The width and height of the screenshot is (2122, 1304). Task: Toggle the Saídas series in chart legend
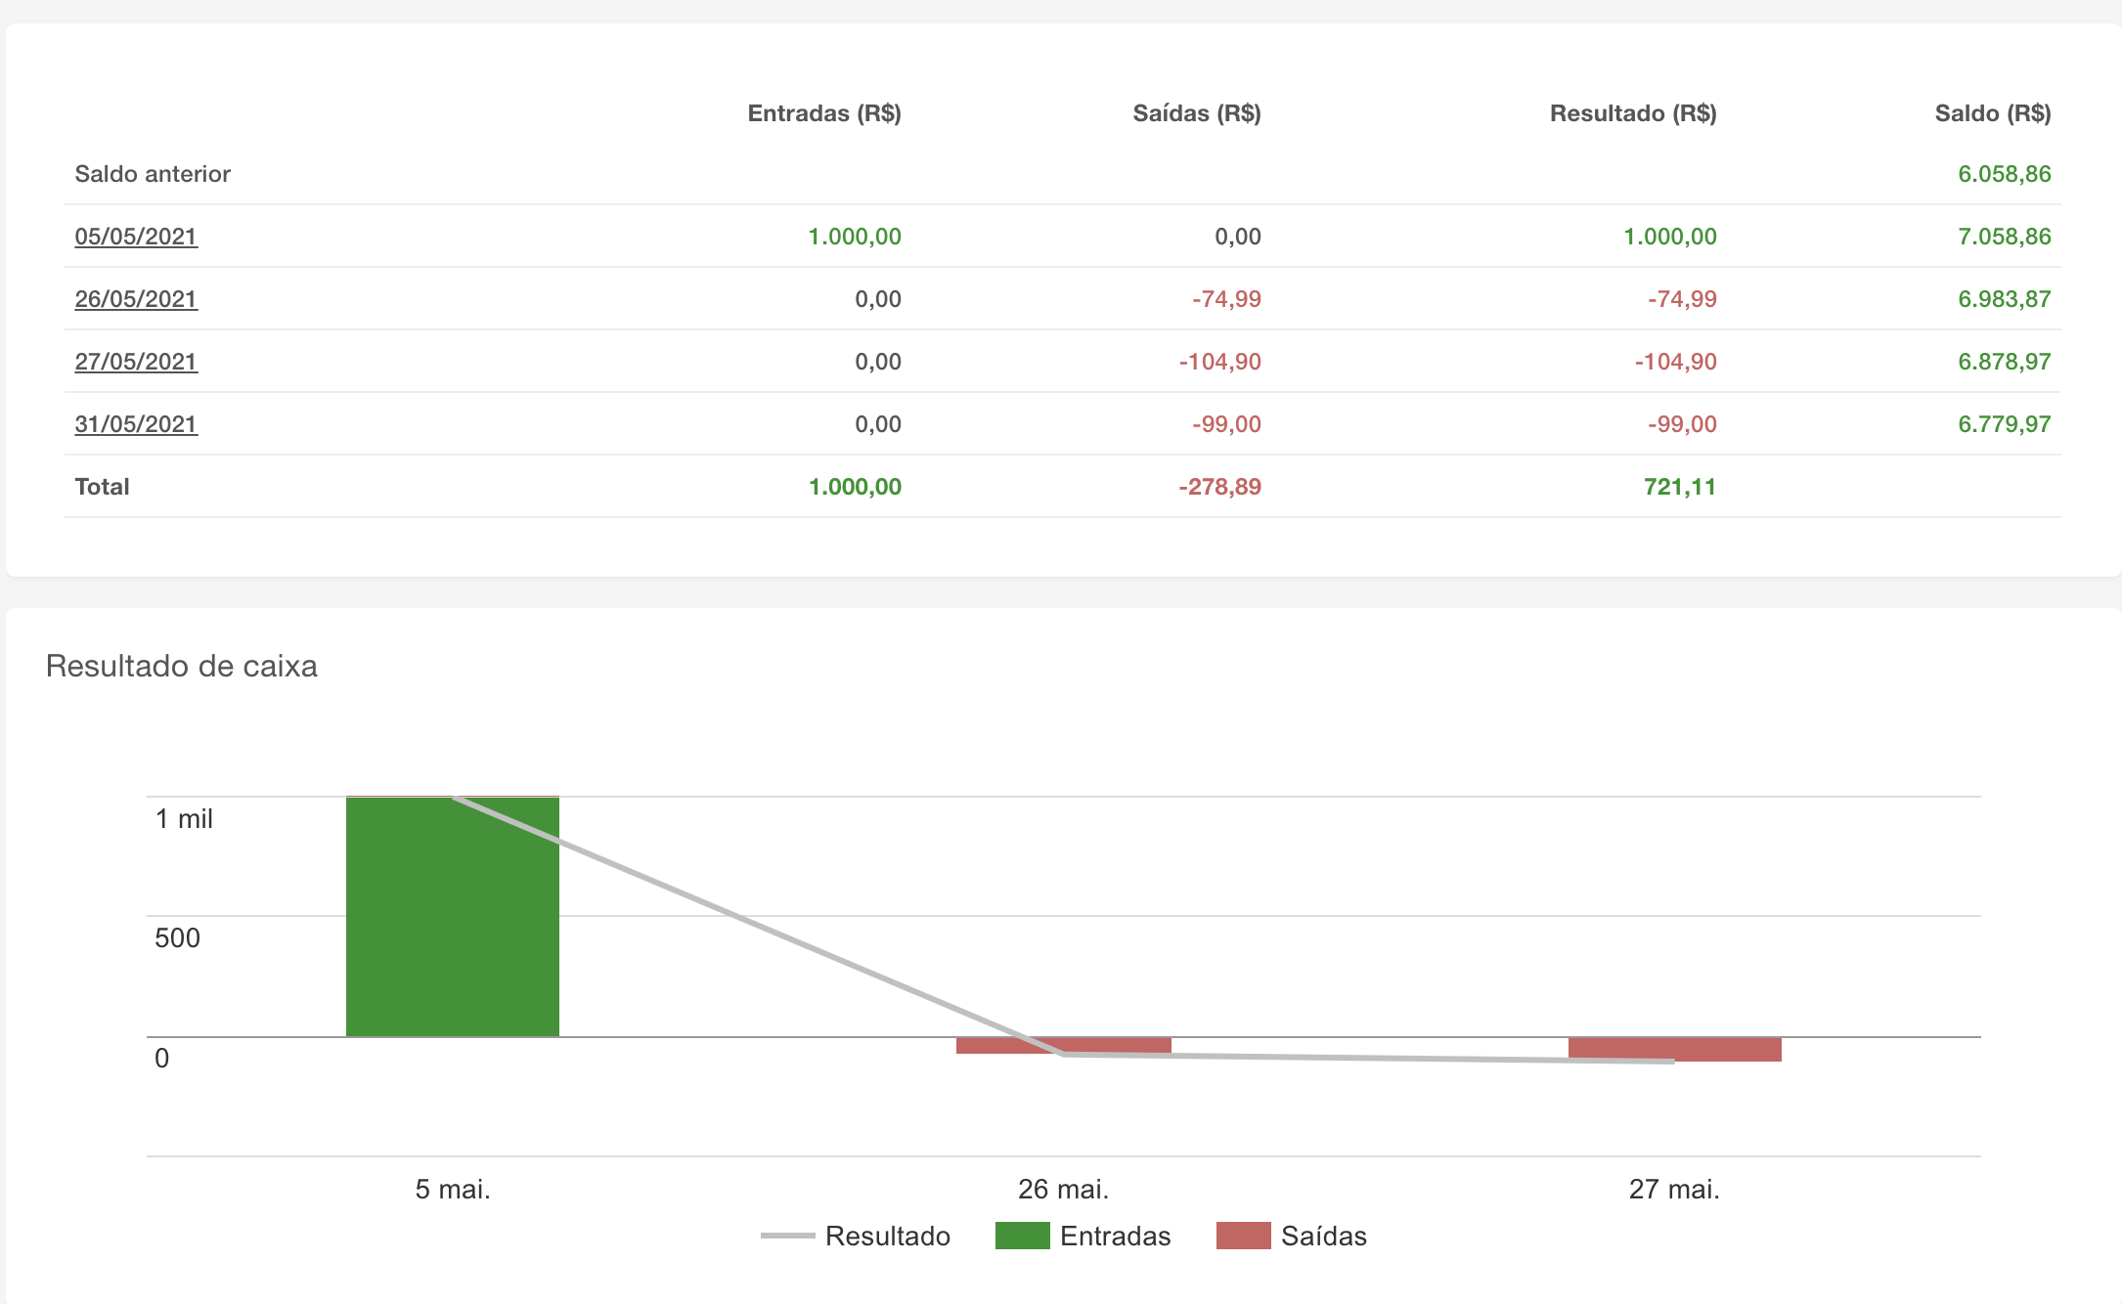pos(1323,1237)
